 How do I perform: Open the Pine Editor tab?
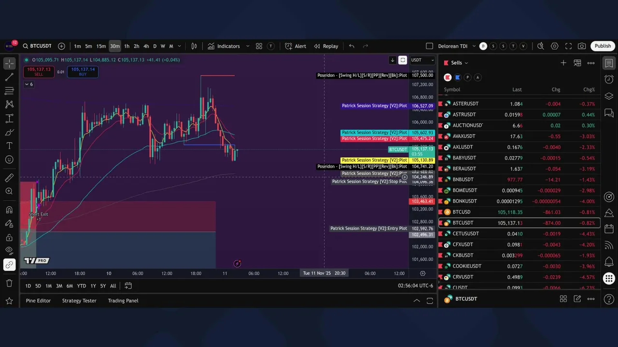tap(38, 301)
